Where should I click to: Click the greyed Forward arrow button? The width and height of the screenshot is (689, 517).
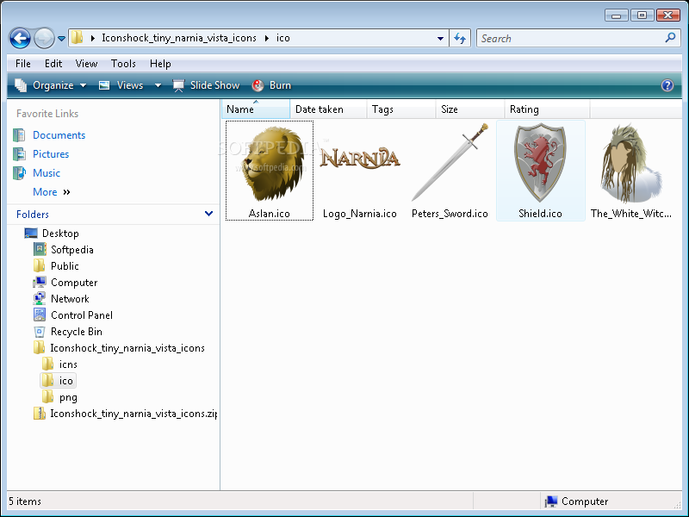point(44,38)
